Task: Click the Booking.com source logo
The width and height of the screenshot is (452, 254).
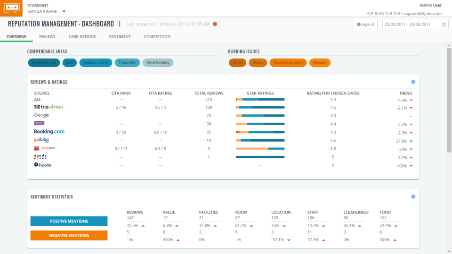Action: pyautogui.click(x=49, y=132)
